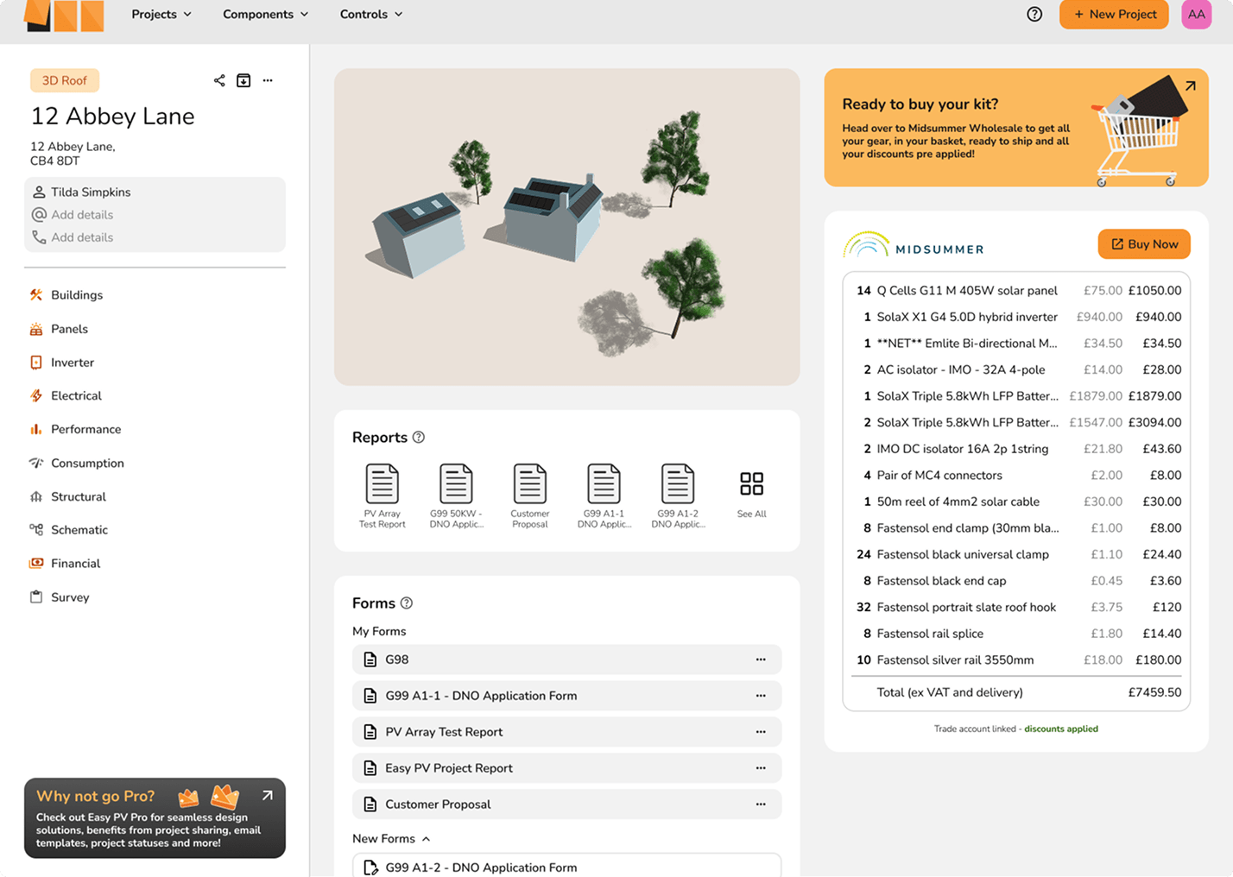
Task: Open the G98 form row
Action: tap(566, 659)
